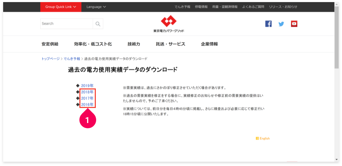The width and height of the screenshot is (342, 166).
Task: Open でんき予報 in the top bar
Action: tap(182, 7)
